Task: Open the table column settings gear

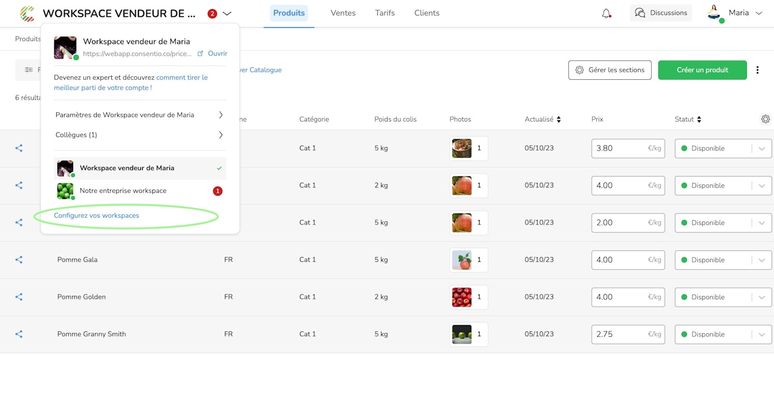Action: tap(766, 119)
